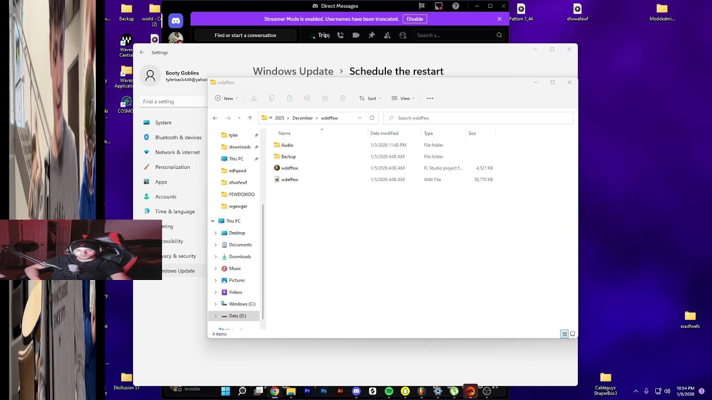
Task: Show pinned messages in Discord
Action: [x=372, y=35]
